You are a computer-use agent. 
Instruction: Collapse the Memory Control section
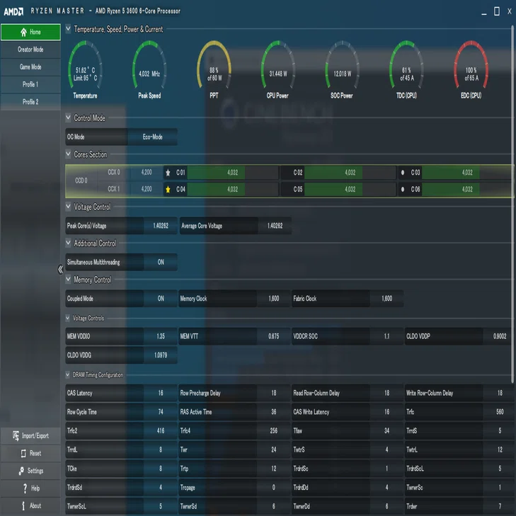tap(68, 279)
